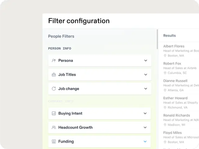
Task: Open Albert Flores result entry
Action: [x=174, y=46]
